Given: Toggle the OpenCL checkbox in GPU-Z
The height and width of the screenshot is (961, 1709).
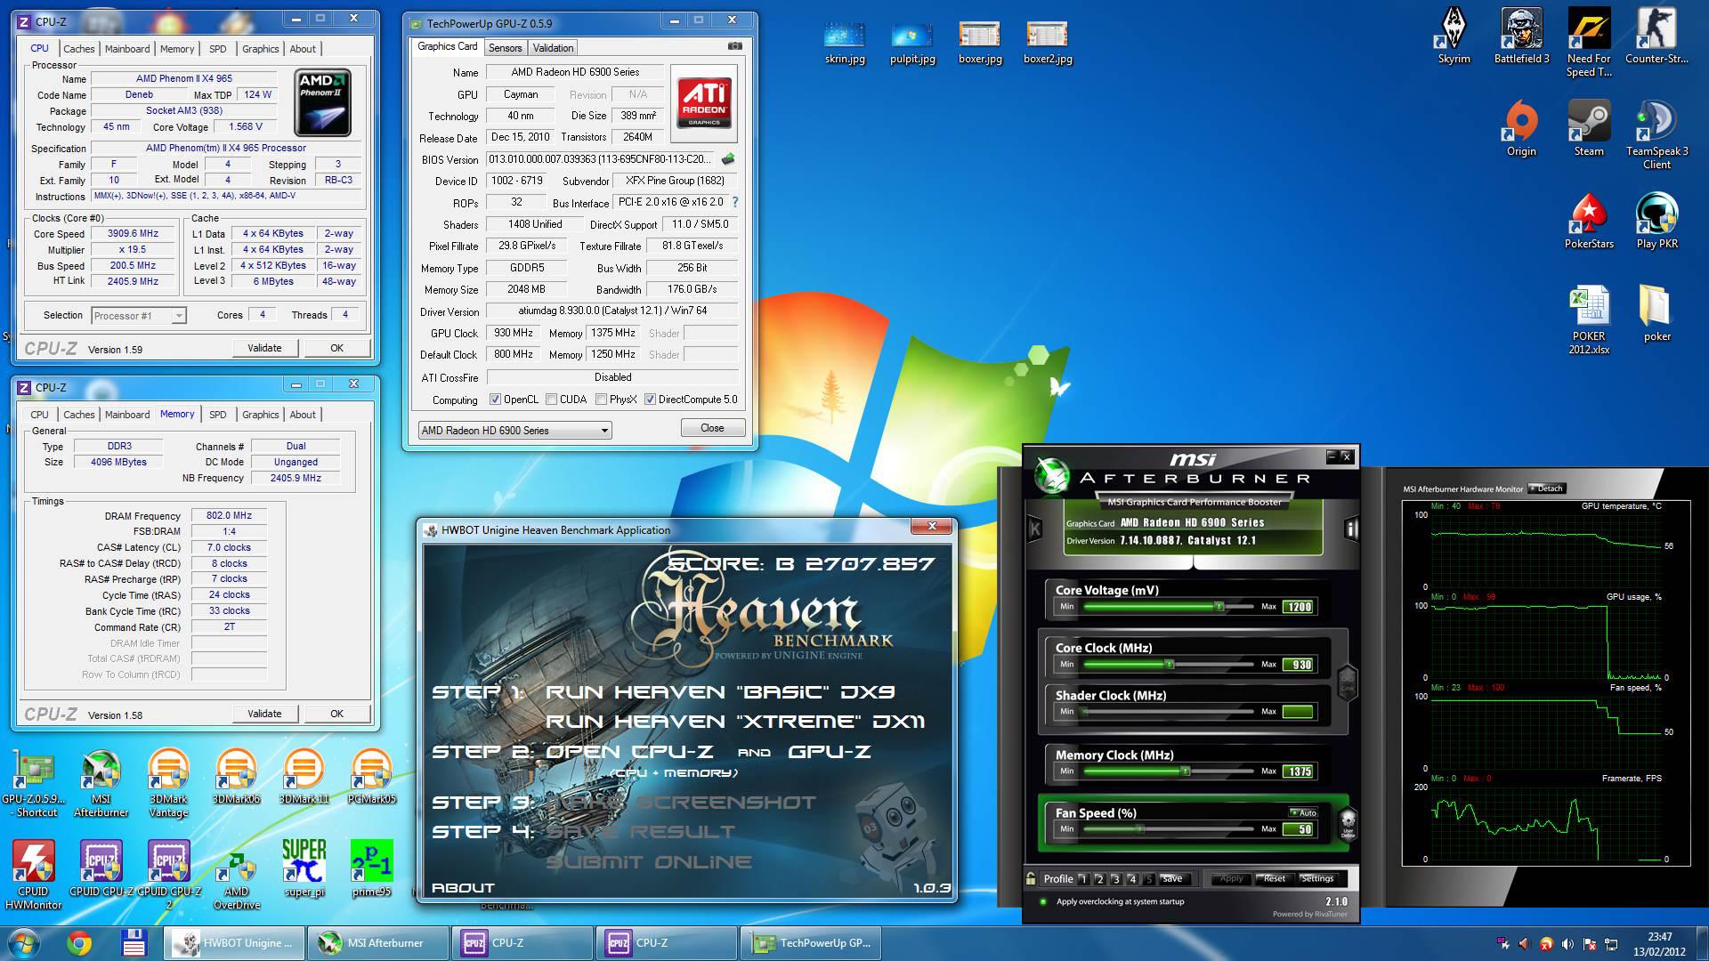Looking at the screenshot, I should [495, 400].
